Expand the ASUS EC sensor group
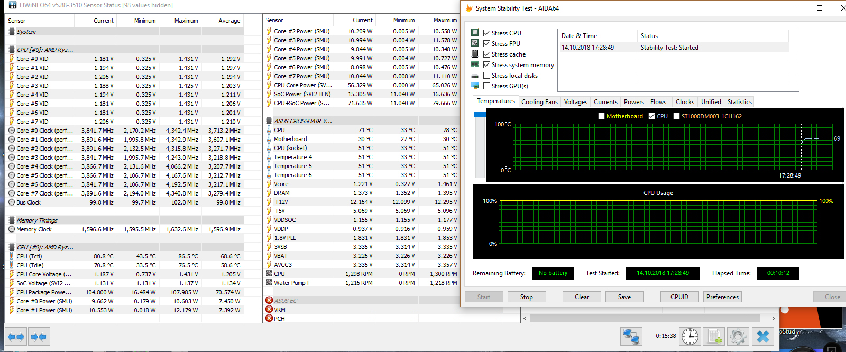 pyautogui.click(x=269, y=300)
